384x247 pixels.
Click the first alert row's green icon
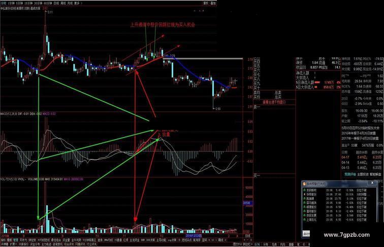[x=304, y=190]
